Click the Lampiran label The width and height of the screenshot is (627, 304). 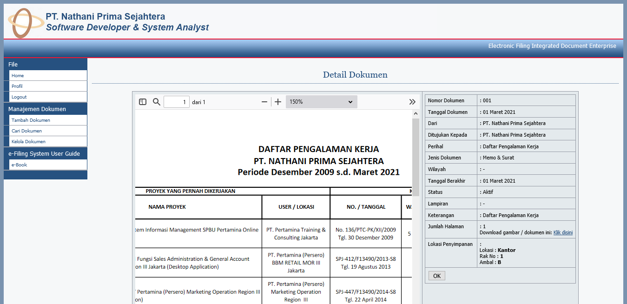coord(438,204)
